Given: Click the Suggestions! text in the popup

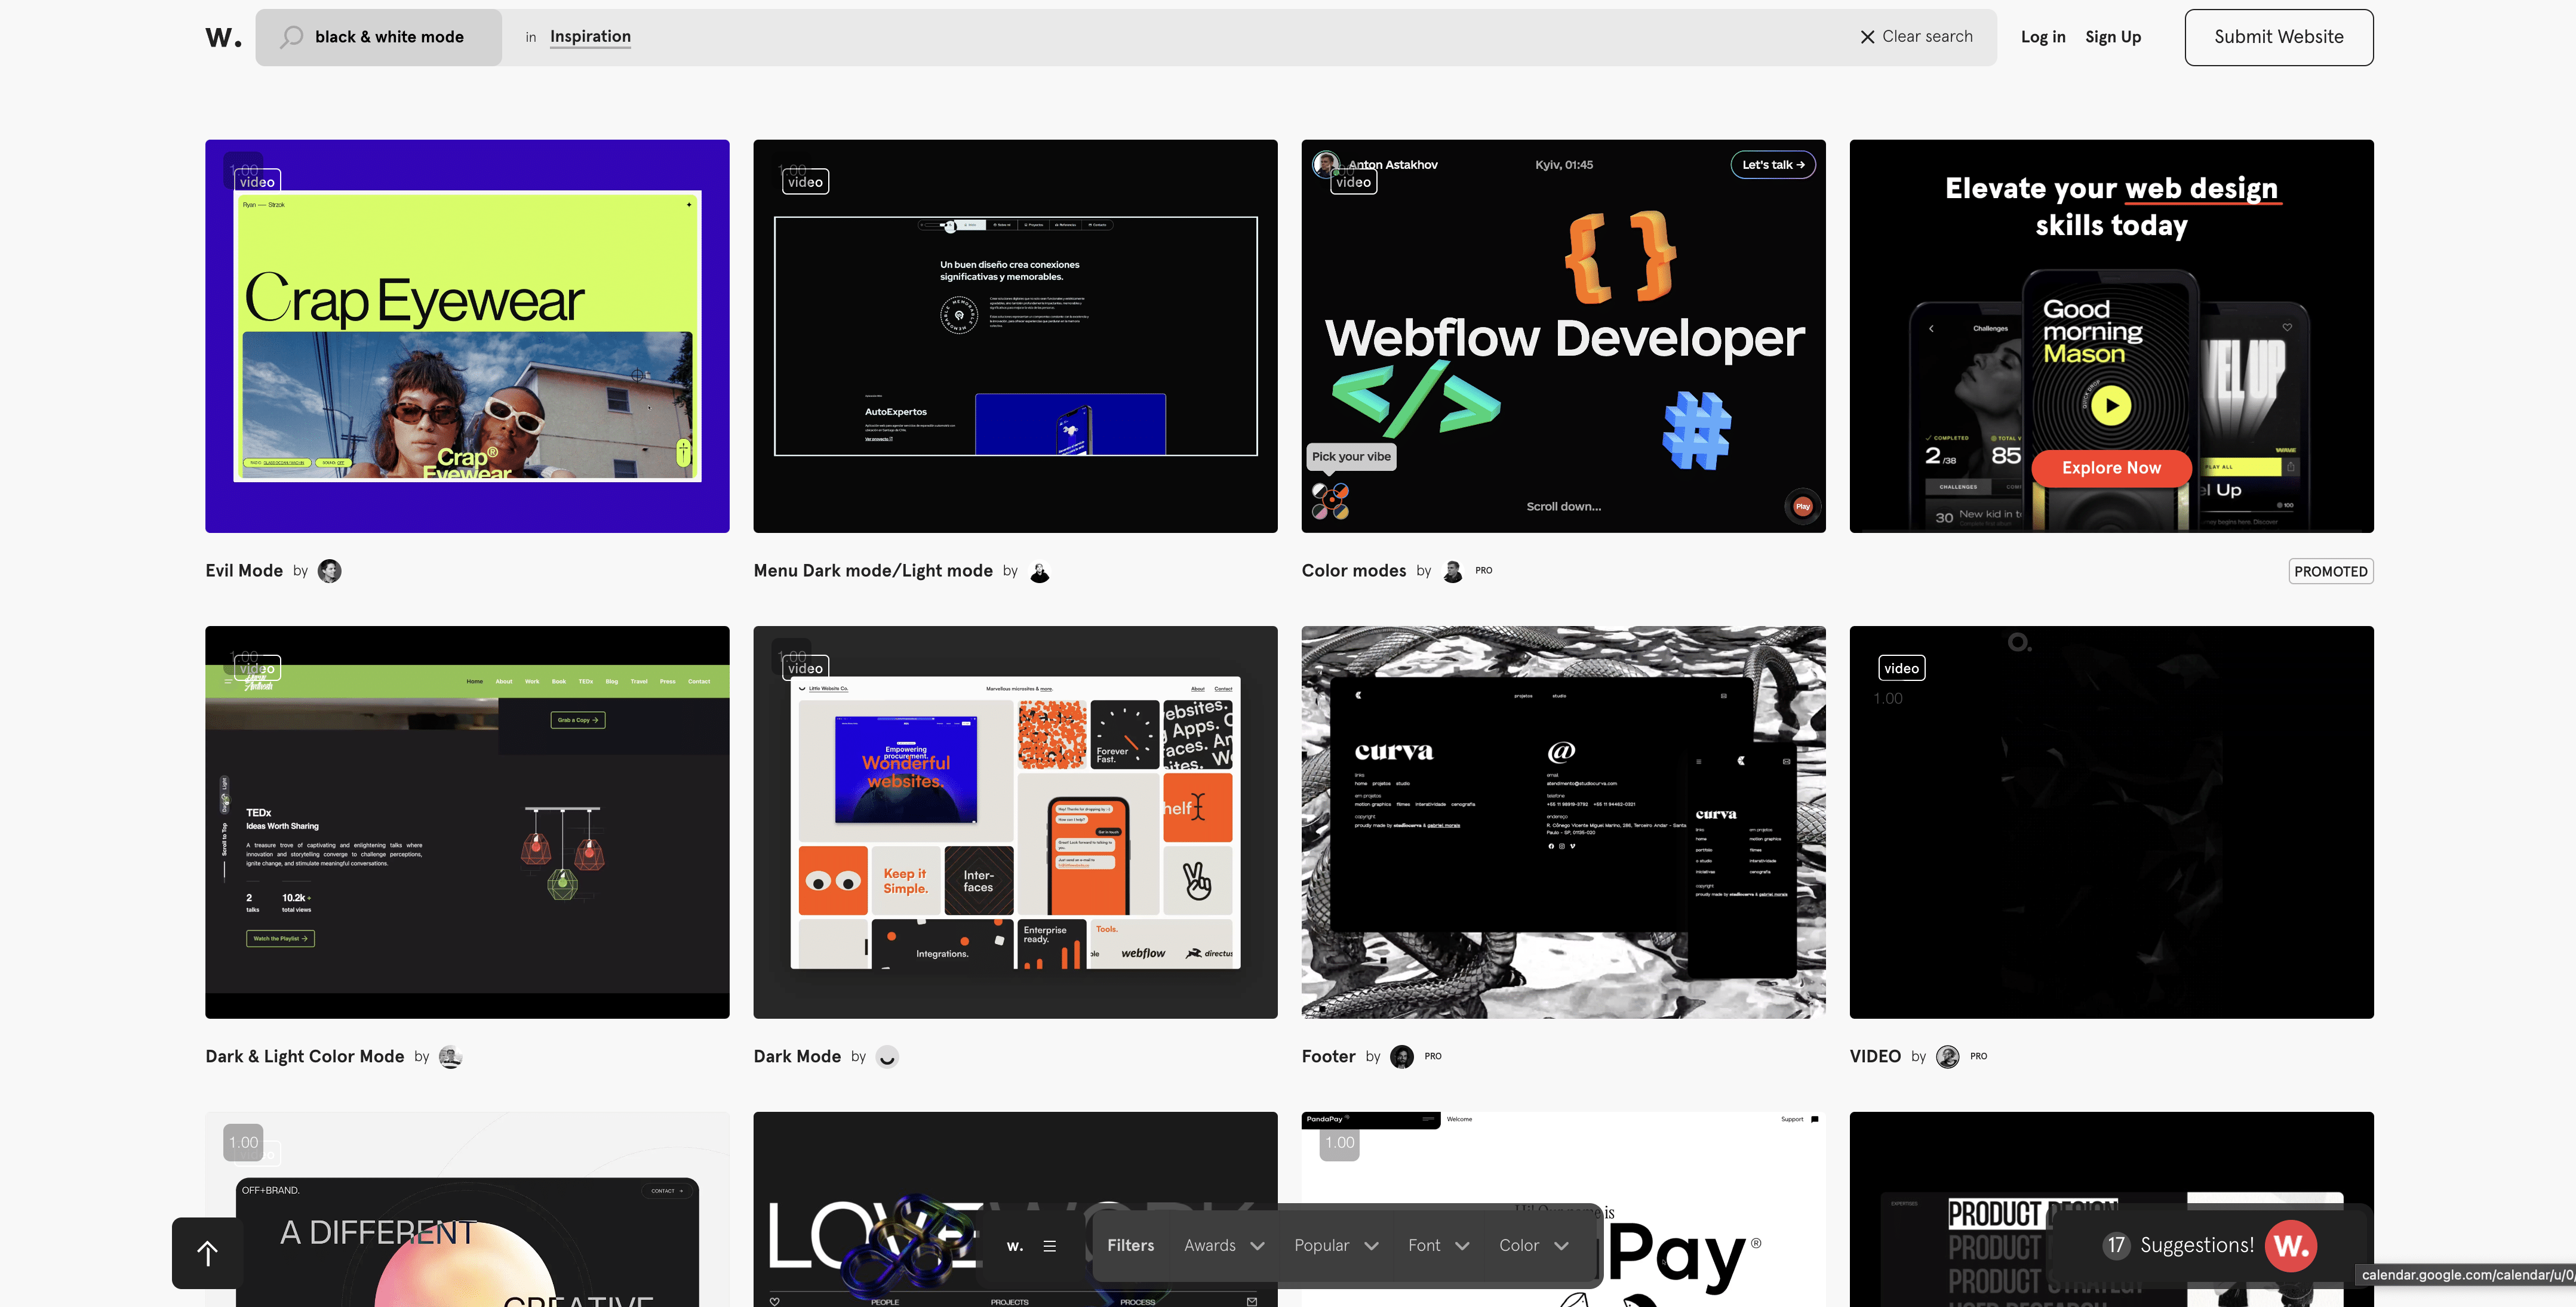Looking at the screenshot, I should [x=2196, y=1245].
